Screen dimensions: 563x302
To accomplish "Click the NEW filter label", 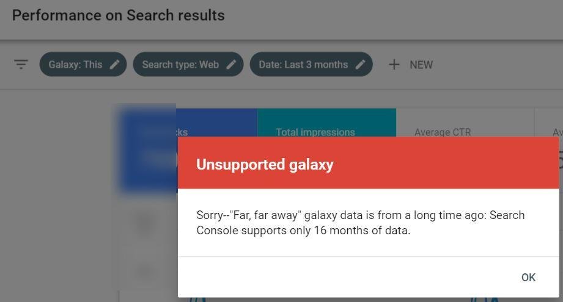I will coord(421,65).
